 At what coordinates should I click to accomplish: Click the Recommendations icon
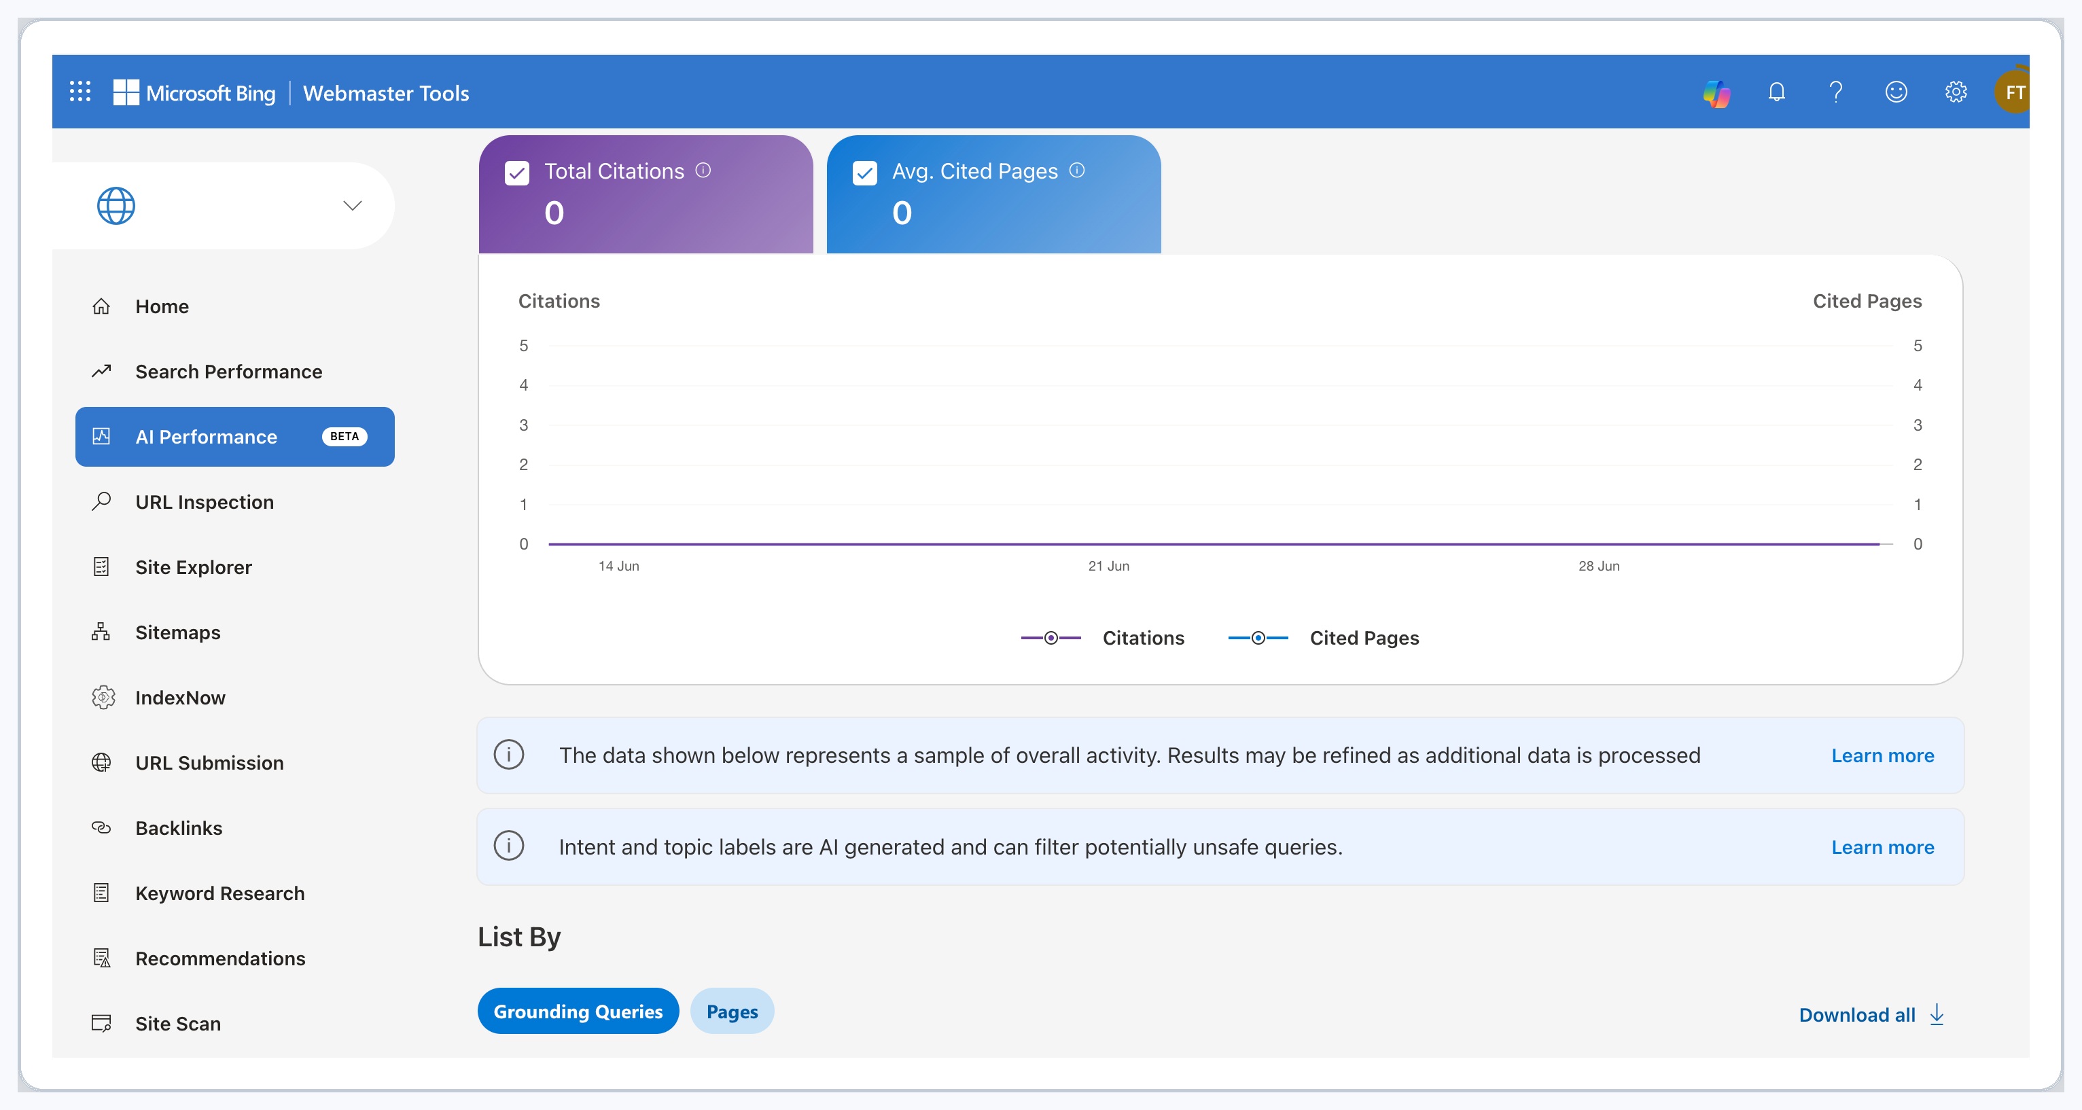(101, 958)
